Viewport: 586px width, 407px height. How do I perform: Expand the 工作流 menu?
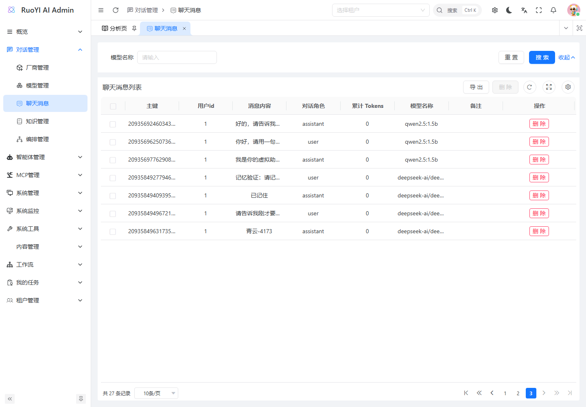click(x=45, y=265)
